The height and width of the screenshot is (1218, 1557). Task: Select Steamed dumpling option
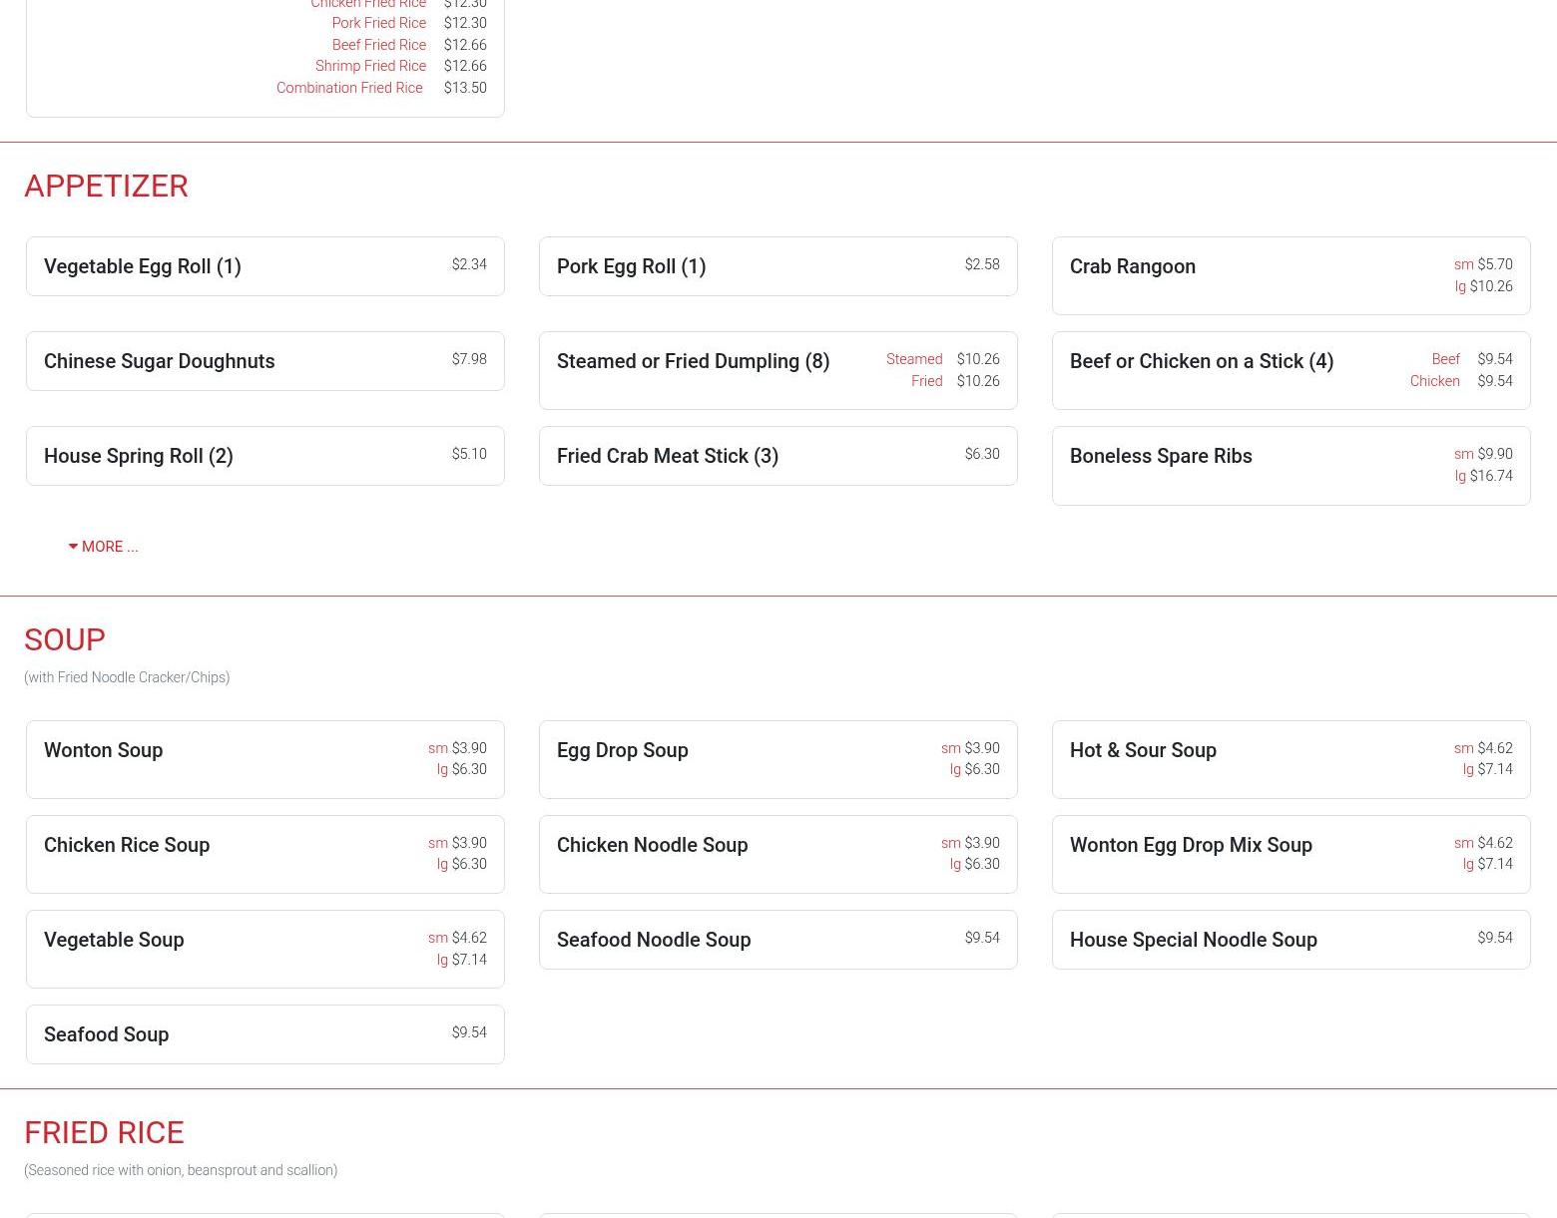pos(913,359)
